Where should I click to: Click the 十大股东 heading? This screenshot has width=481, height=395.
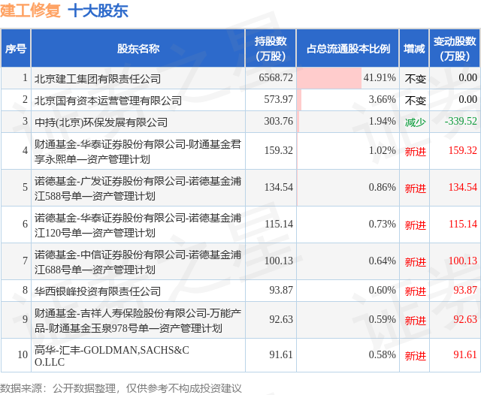[98, 11]
